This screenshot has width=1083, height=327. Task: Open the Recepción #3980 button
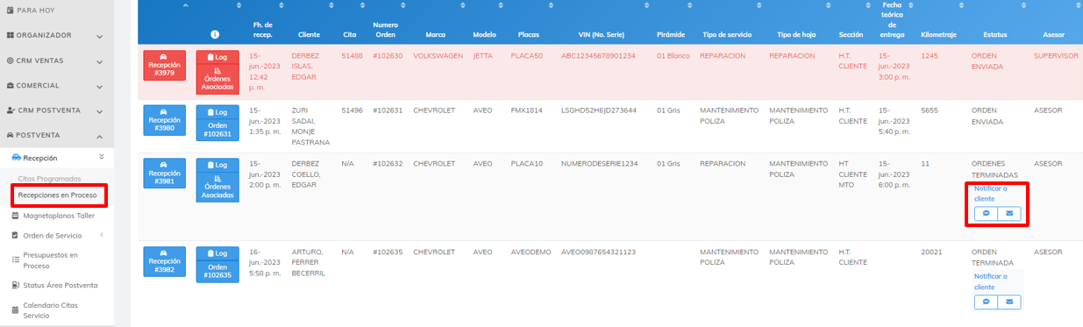click(165, 121)
